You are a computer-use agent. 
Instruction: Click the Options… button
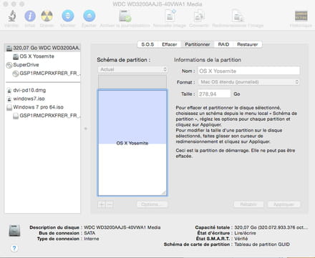pyautogui.click(x=152, y=204)
